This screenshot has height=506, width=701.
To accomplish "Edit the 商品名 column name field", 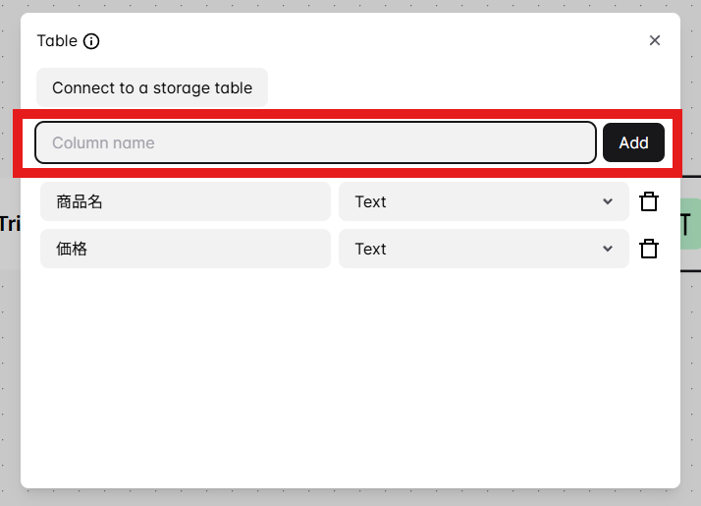I will tap(185, 201).
